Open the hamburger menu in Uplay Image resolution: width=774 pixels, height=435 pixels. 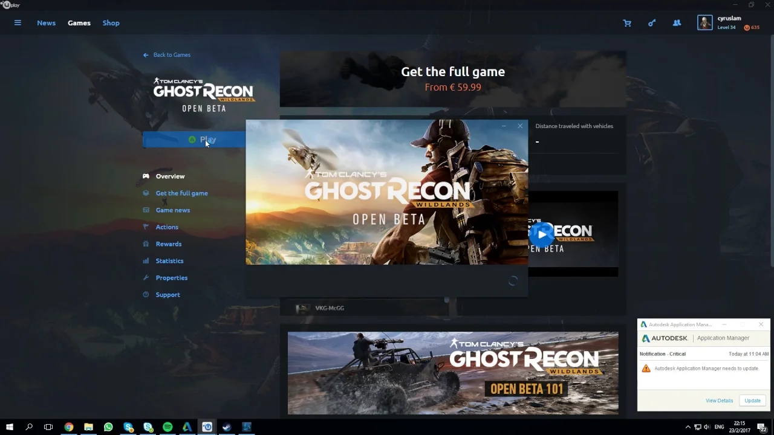pos(18,23)
